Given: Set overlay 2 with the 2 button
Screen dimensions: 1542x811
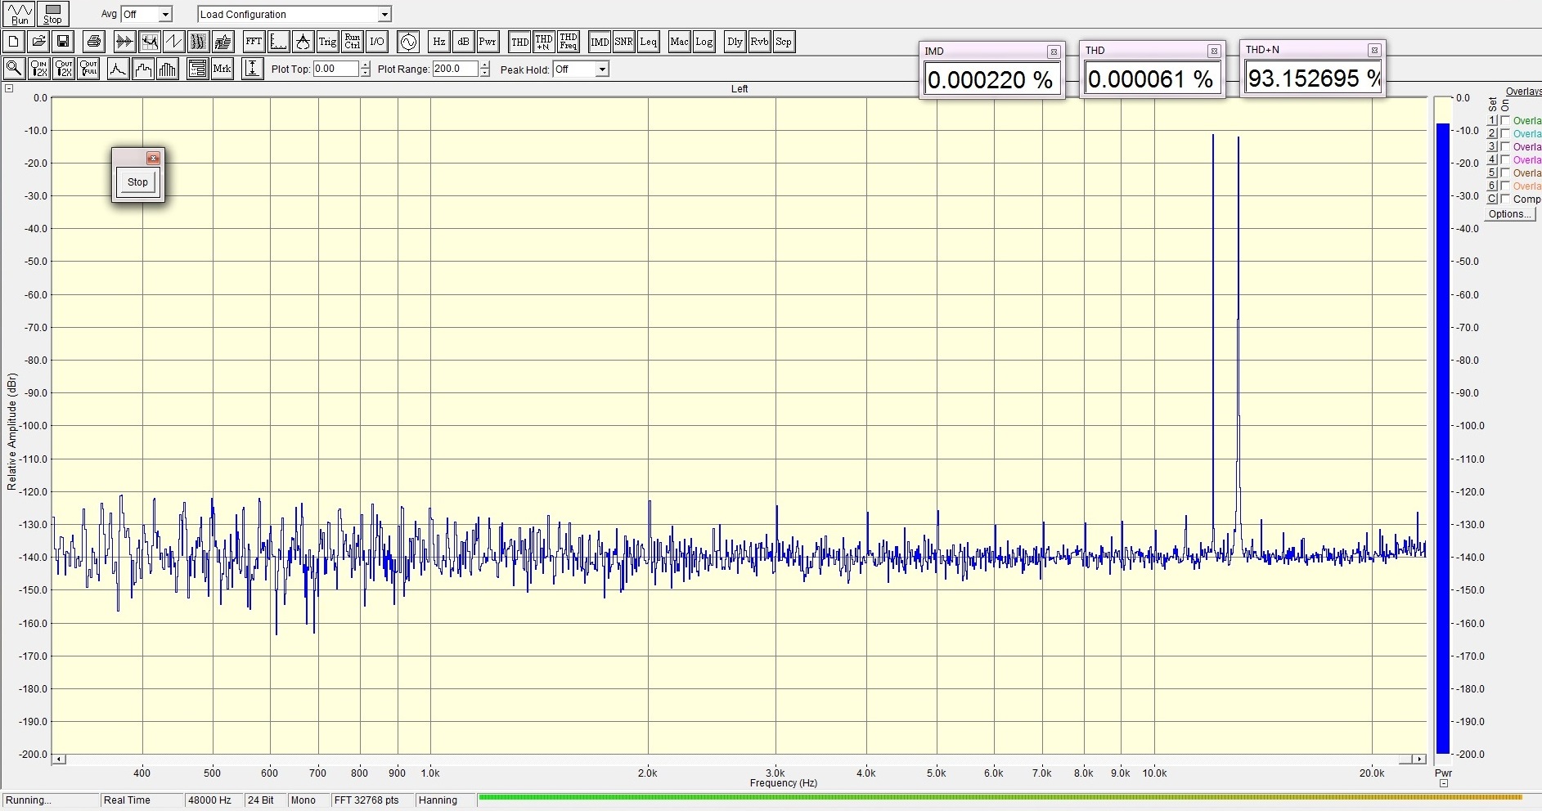Looking at the screenshot, I should (1492, 133).
